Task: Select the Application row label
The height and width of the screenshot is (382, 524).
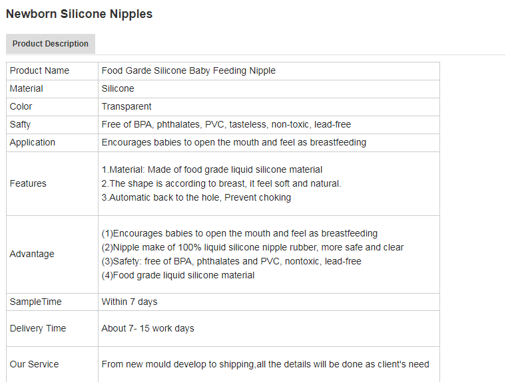Action: coord(33,143)
